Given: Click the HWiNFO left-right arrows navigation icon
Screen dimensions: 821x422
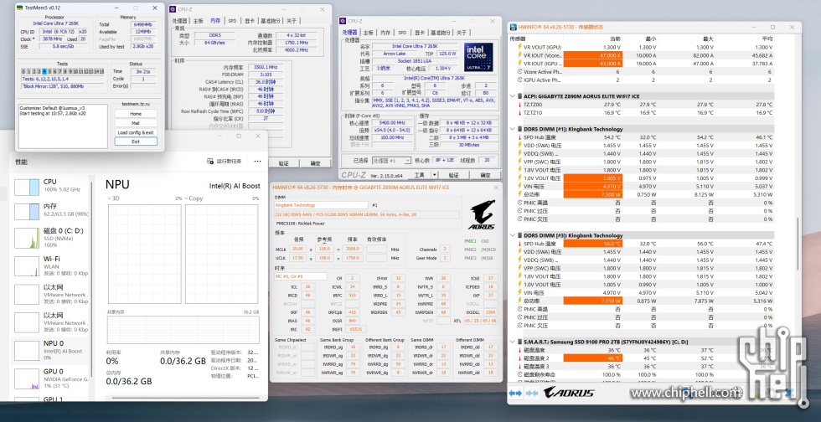Looking at the screenshot, I should click(x=515, y=394).
